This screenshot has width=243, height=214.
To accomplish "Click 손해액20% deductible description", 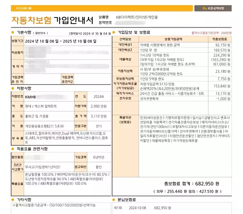I will pos(170,89).
